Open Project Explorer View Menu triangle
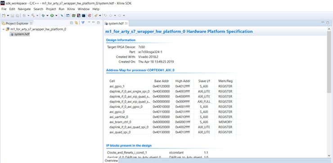Viewport: 333px width, 163px height. pos(89,22)
